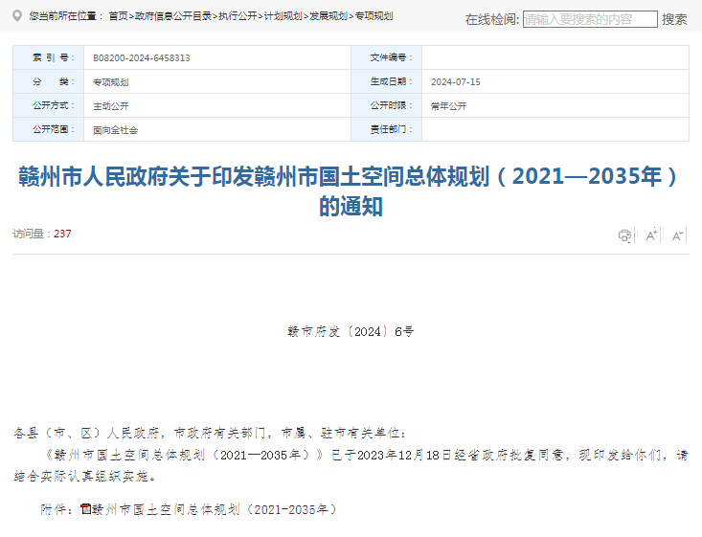Click the print page icon

(624, 235)
